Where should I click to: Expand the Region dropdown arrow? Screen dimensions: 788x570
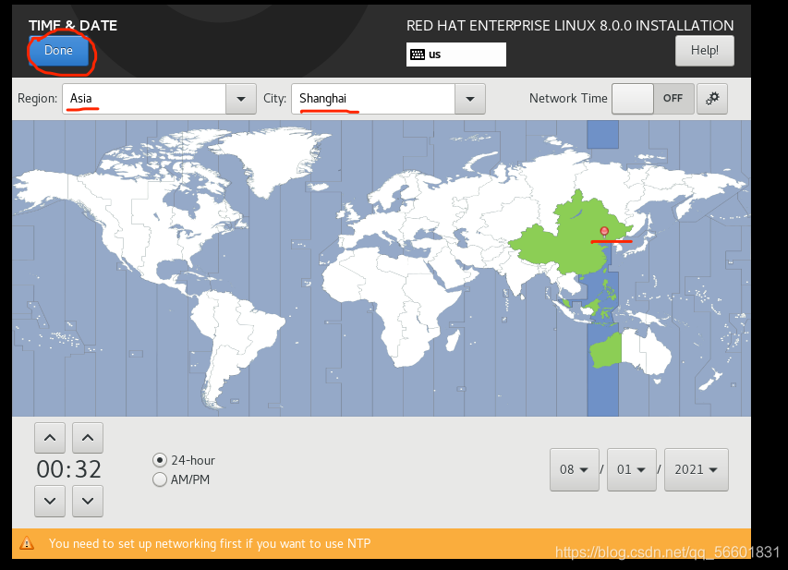click(x=241, y=99)
